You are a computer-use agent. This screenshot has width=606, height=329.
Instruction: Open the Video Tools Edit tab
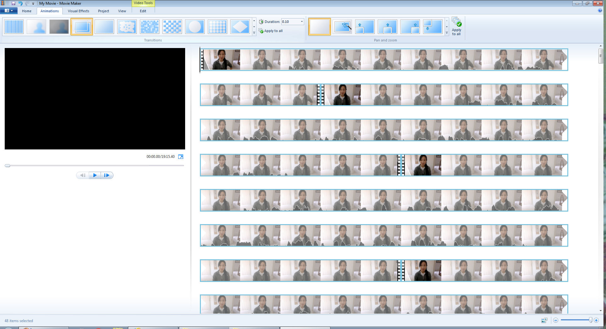pyautogui.click(x=143, y=11)
